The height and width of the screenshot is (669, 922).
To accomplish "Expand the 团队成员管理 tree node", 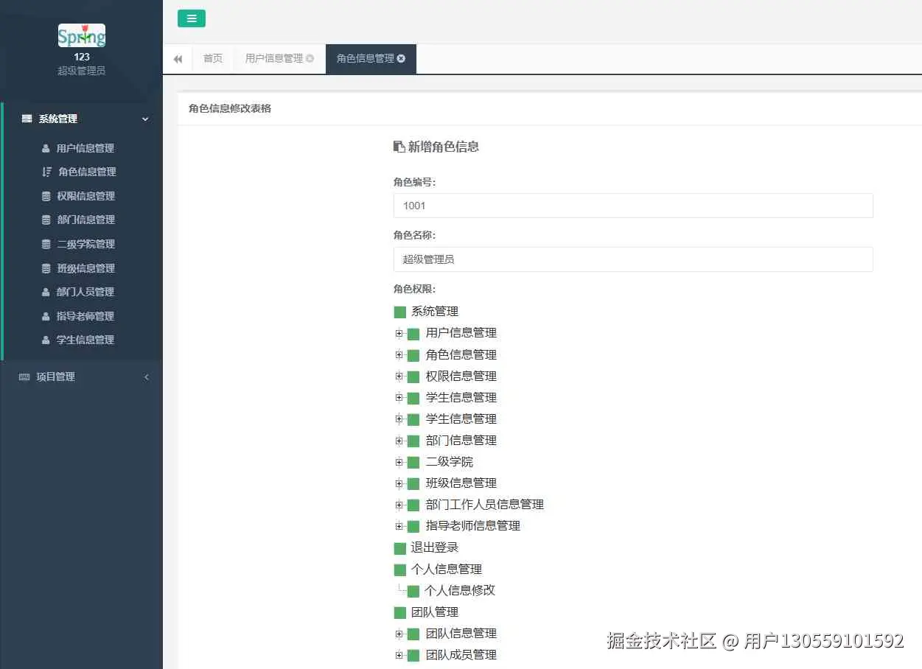I will [399, 655].
